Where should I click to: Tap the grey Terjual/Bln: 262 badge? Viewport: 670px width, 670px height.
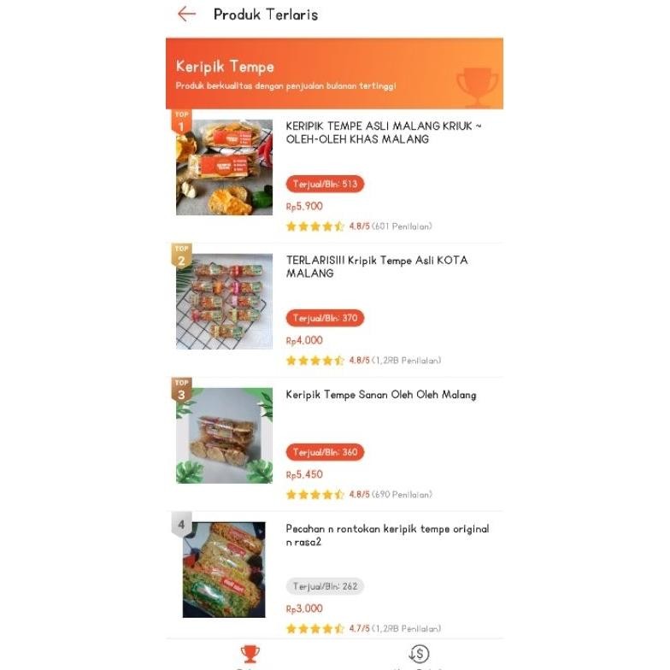point(325,586)
